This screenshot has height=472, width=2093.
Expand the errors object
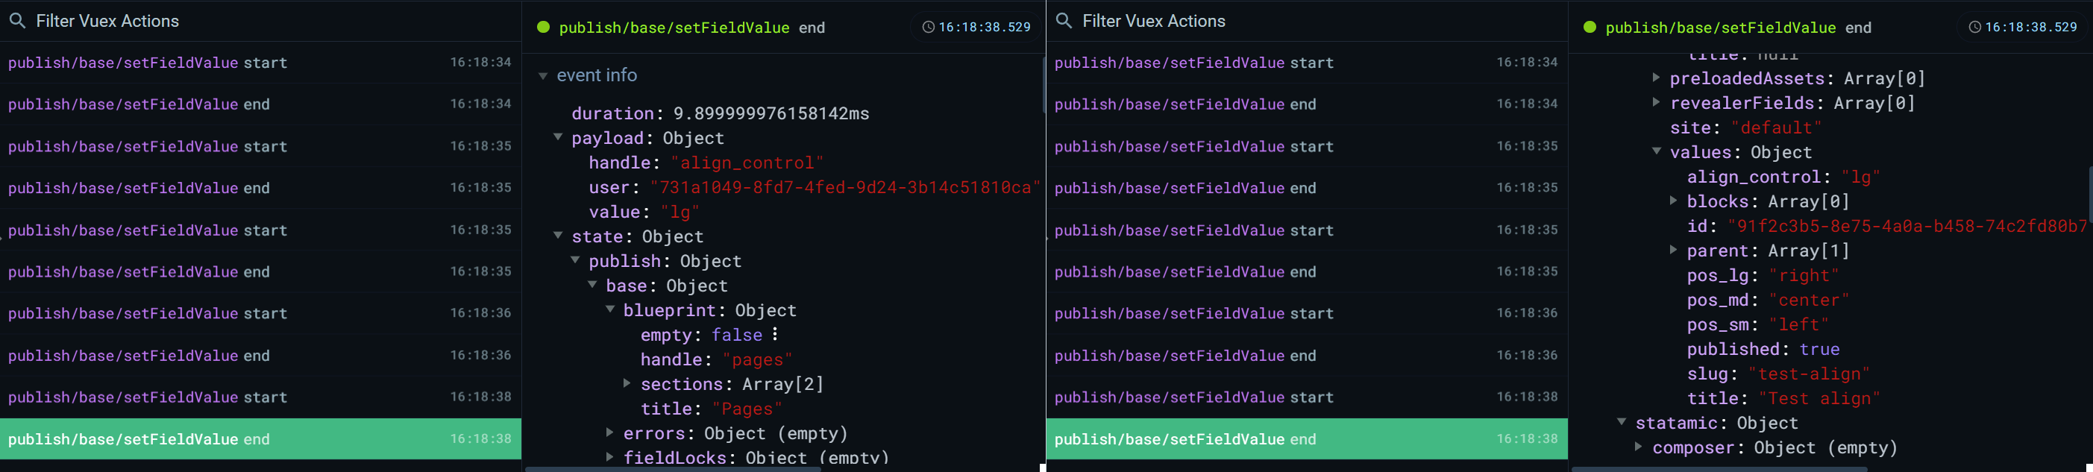click(x=610, y=433)
